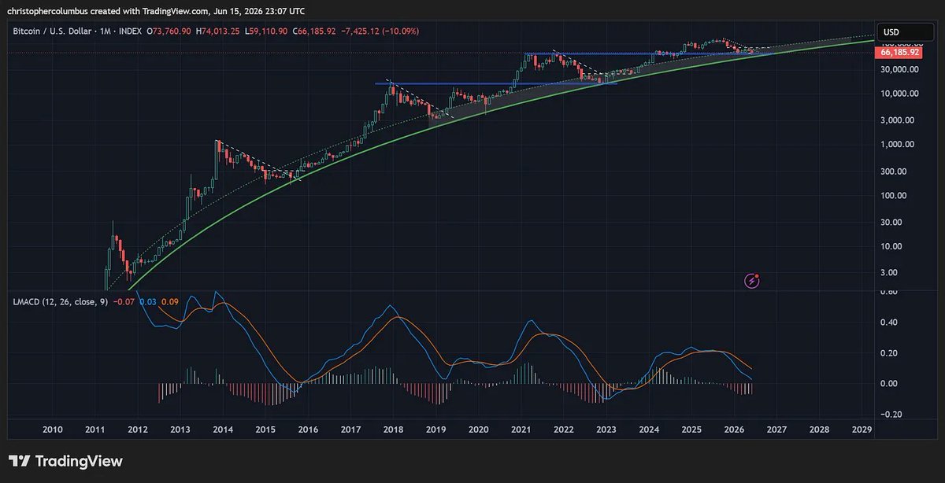The image size is (945, 483).
Task: Click the 2028 label on time axis
Action: tap(819, 430)
